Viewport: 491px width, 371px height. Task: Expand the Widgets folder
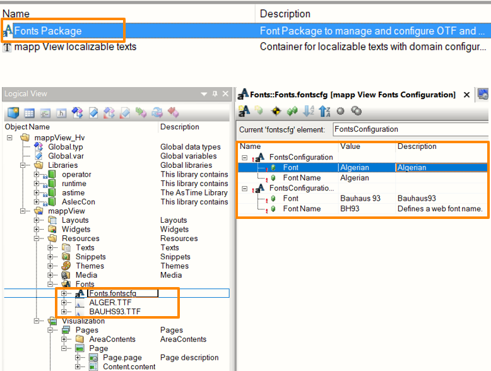click(37, 229)
